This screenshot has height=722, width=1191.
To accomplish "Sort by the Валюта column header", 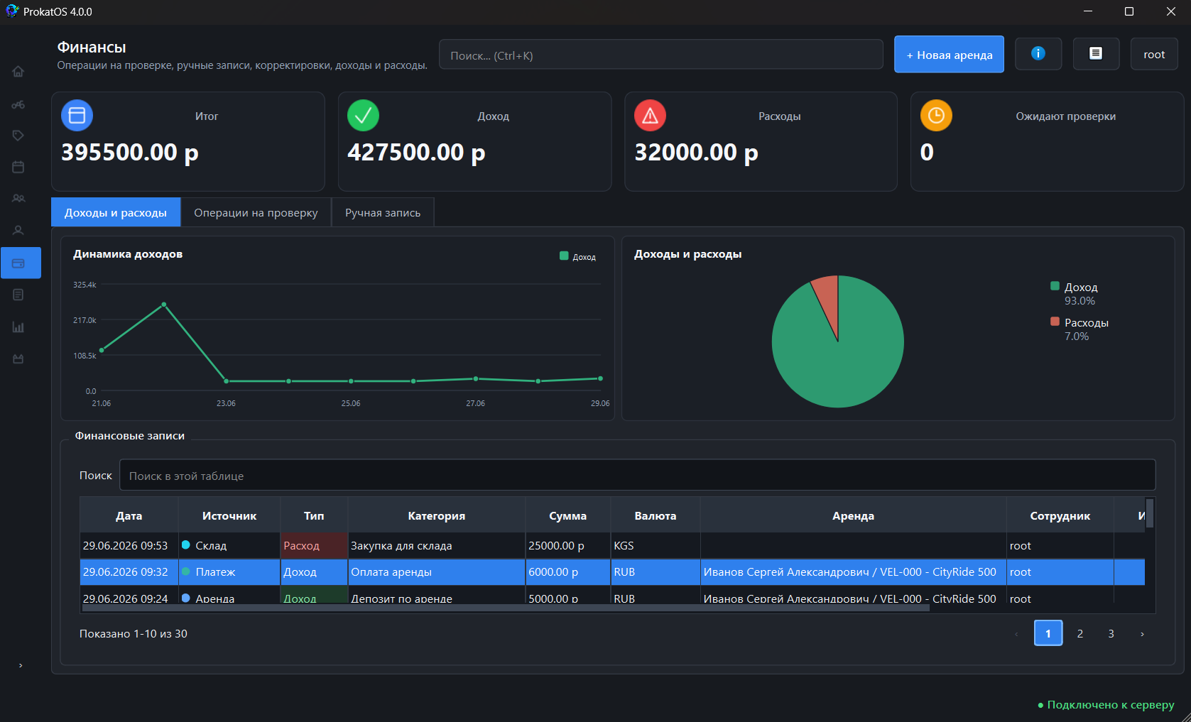I will pyautogui.click(x=656, y=515).
